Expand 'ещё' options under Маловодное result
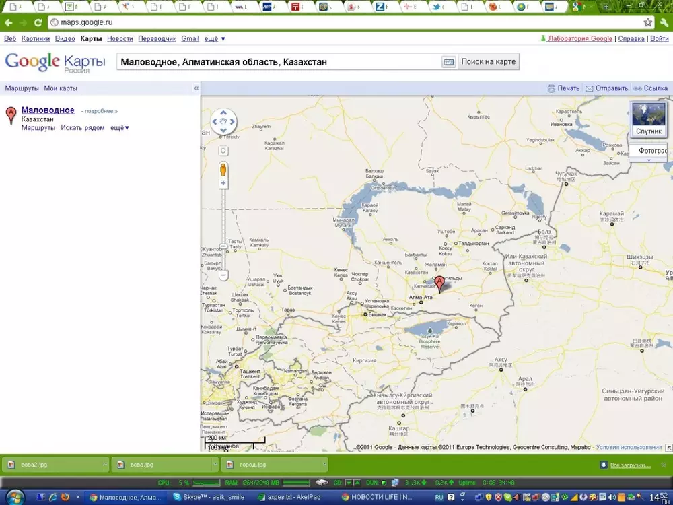Screen dimensions: 673x505 coord(119,128)
